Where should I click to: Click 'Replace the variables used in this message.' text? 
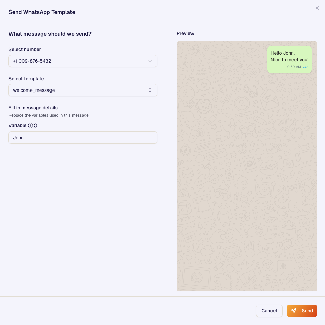click(49, 115)
